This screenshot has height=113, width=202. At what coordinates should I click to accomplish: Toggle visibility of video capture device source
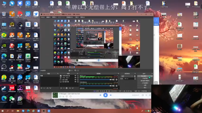[x=75, y=76]
